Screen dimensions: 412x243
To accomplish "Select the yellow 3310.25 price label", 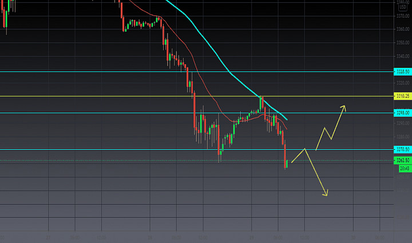I will click(403, 96).
